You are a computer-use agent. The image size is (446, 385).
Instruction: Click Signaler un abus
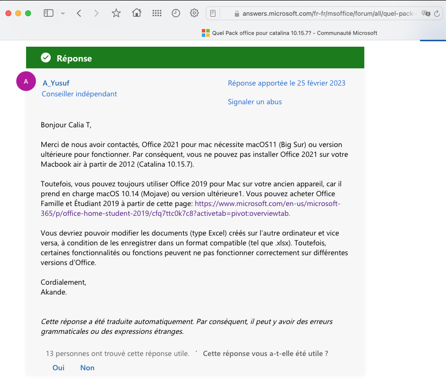[x=255, y=102]
